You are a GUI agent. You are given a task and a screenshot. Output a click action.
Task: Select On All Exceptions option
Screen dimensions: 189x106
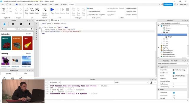(88, 11)
